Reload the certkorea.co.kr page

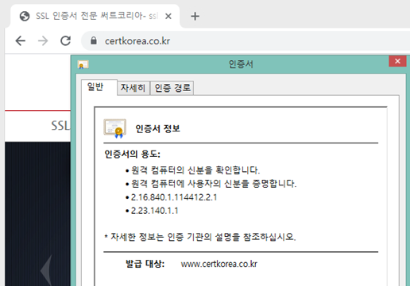(65, 40)
